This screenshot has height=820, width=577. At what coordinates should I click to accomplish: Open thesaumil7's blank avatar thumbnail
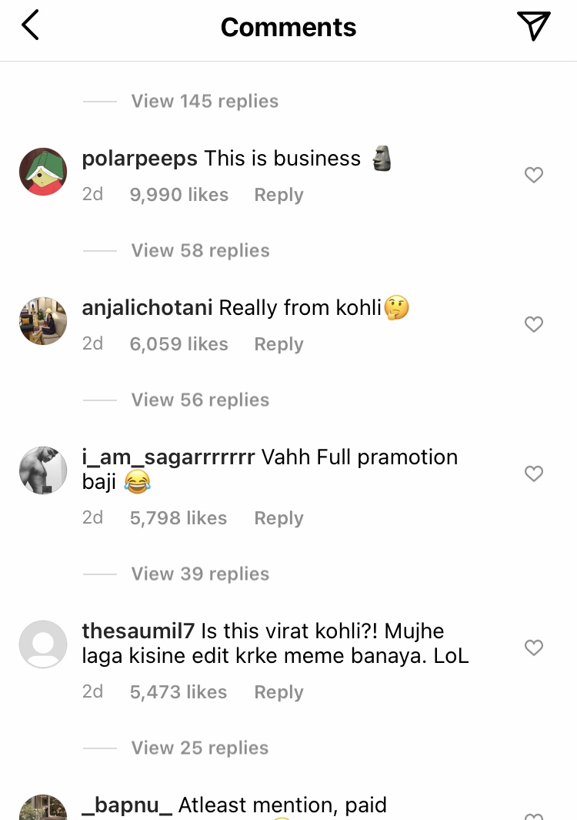click(x=42, y=645)
